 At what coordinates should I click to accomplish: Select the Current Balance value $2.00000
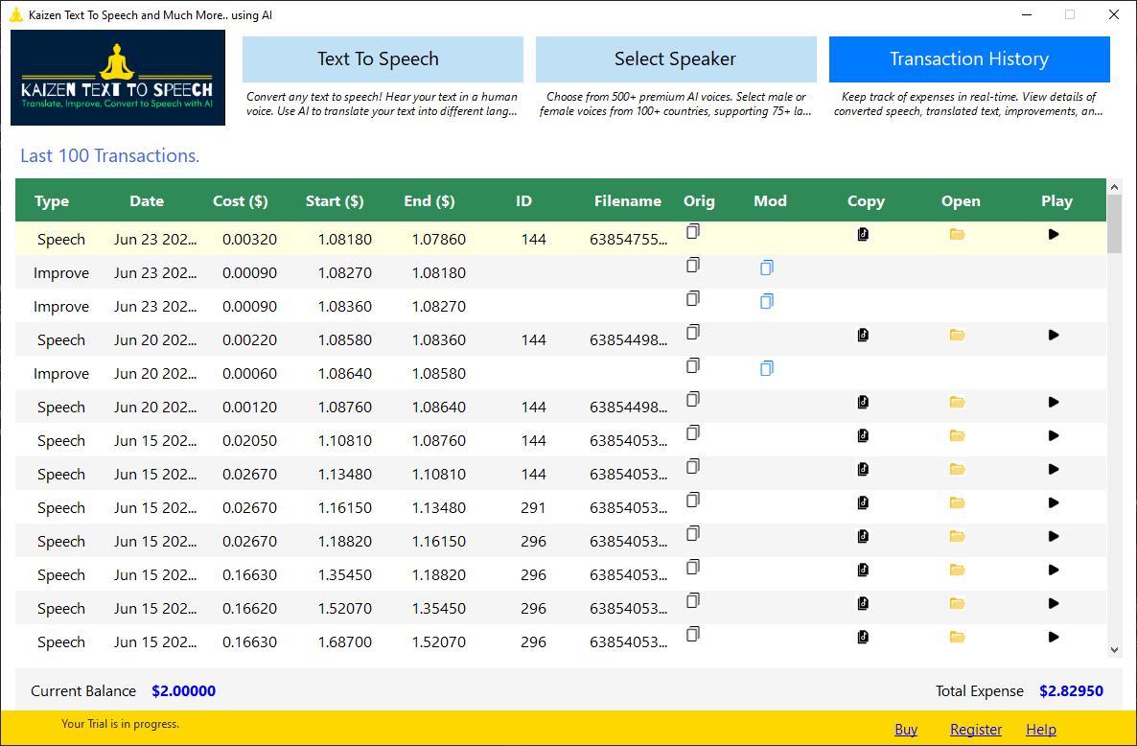coord(183,691)
